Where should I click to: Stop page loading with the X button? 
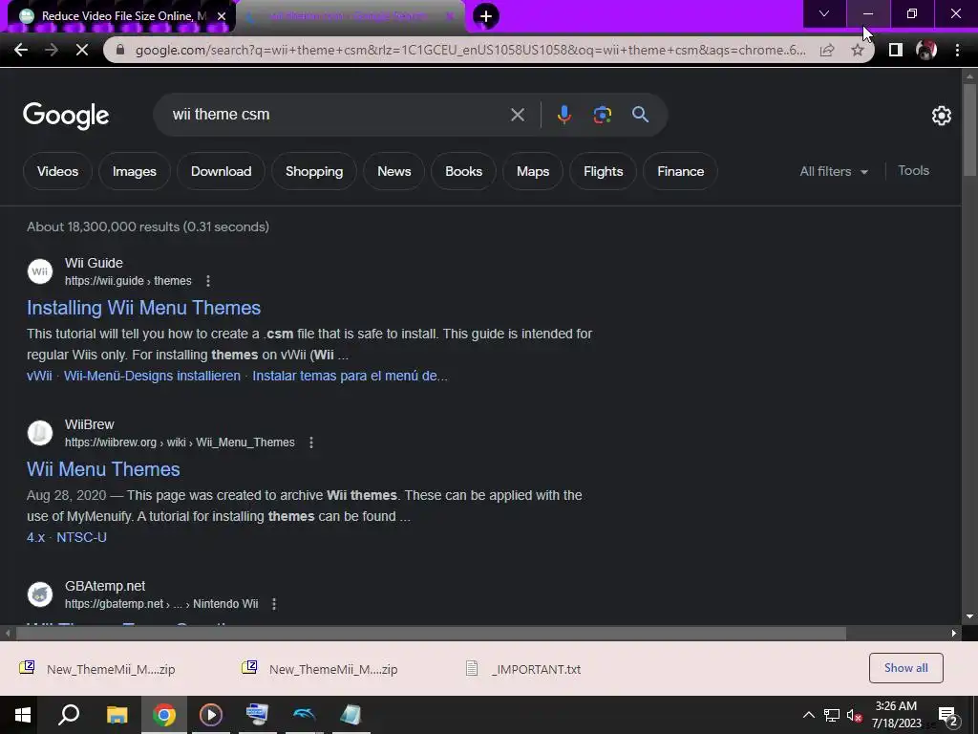(x=82, y=50)
